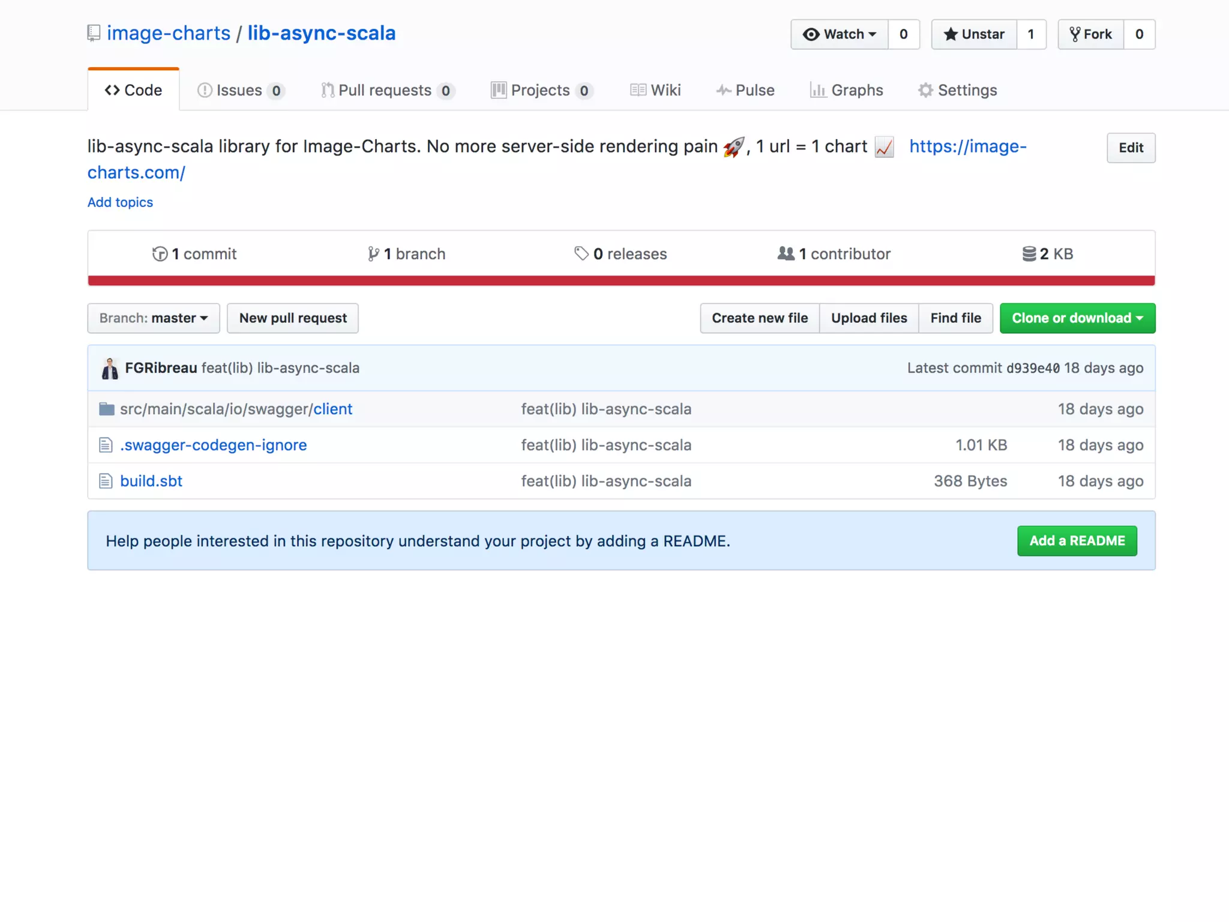Viewport: 1229px width, 922px height.
Task: Click the folder icon for src/main/scala
Action: [x=107, y=409]
